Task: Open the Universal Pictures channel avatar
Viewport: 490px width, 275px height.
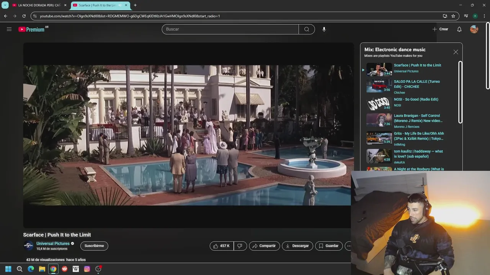Action: coord(28,246)
